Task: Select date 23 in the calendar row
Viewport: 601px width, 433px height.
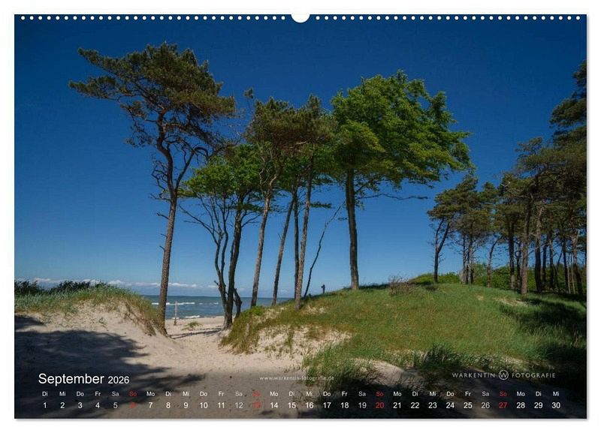Action: point(433,405)
